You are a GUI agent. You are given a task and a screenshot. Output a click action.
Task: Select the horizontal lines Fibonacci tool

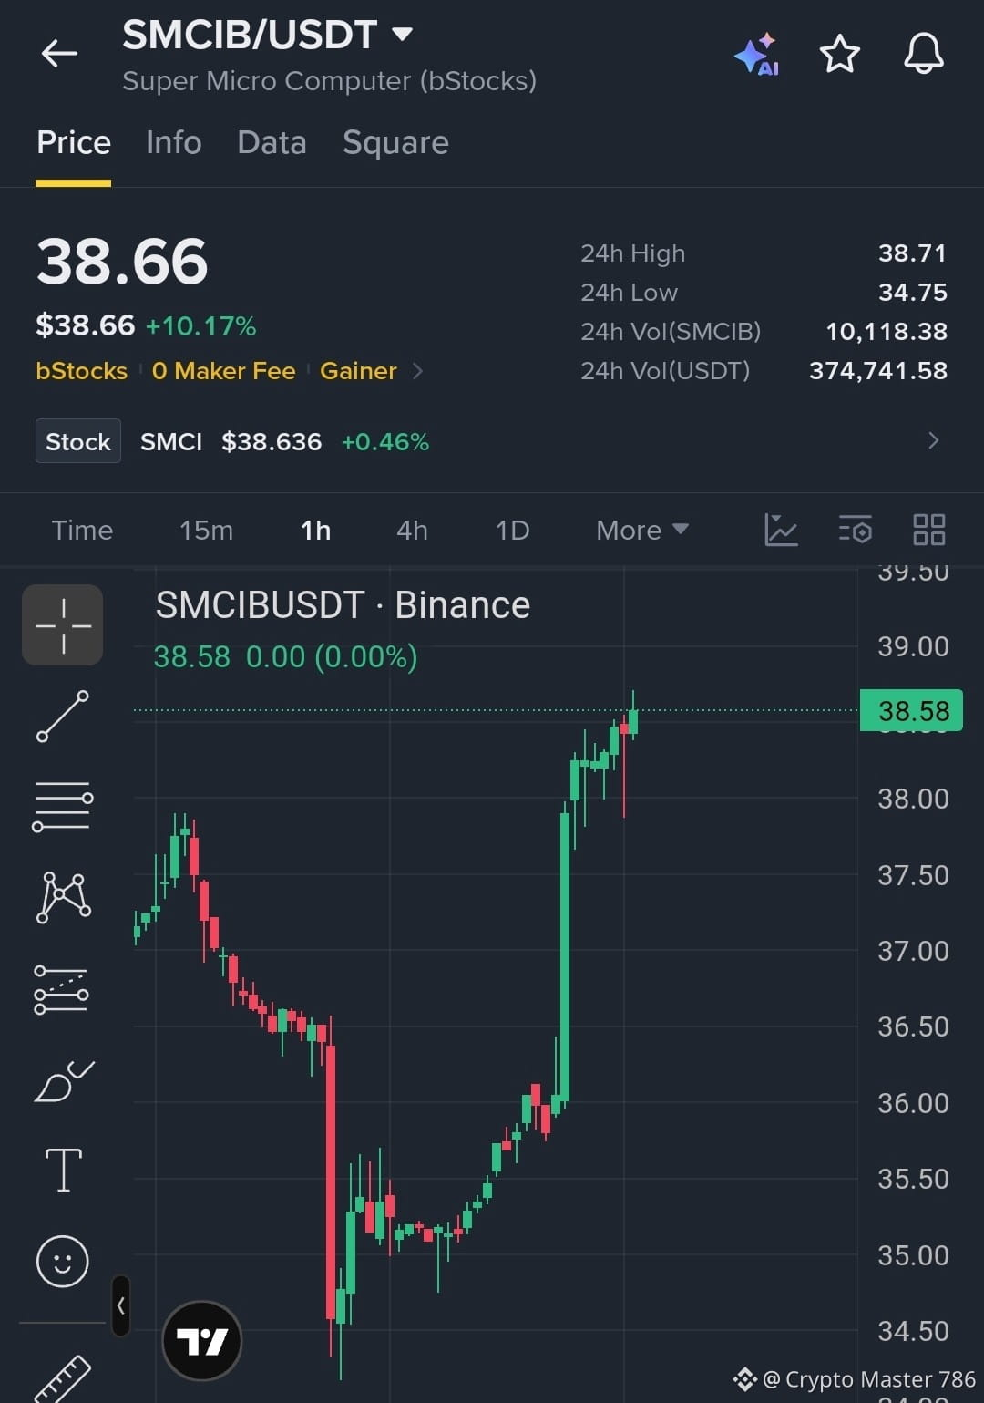pos(63,806)
